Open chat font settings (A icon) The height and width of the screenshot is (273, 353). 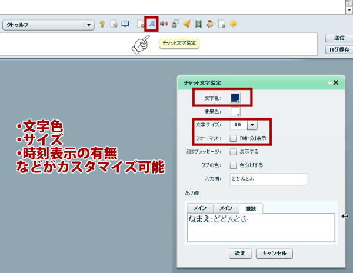coord(152,24)
